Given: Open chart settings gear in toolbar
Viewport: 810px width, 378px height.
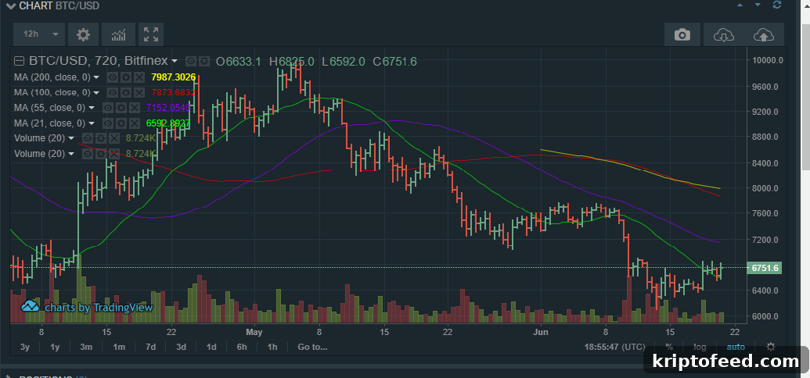Looking at the screenshot, I should pos(83,34).
